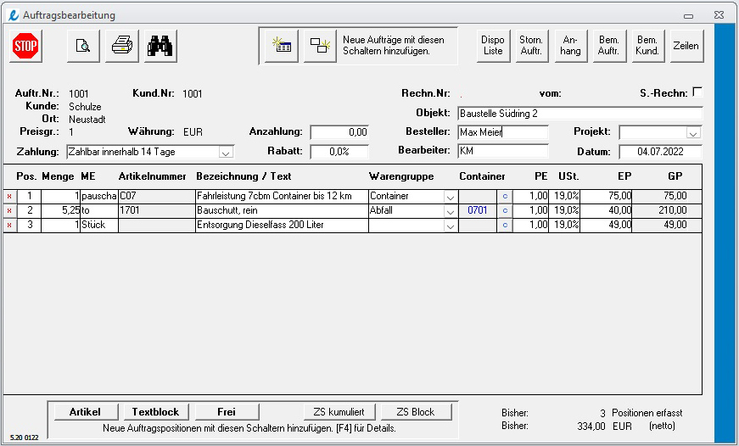739x446 pixels.
Task: Click the printer icon
Action: click(x=122, y=46)
